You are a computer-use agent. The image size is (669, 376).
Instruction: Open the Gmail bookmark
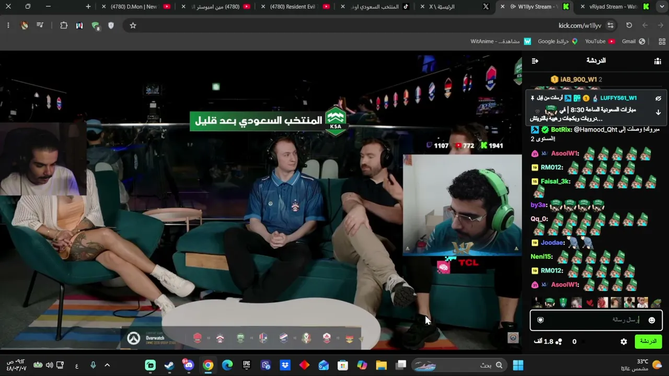pos(633,41)
